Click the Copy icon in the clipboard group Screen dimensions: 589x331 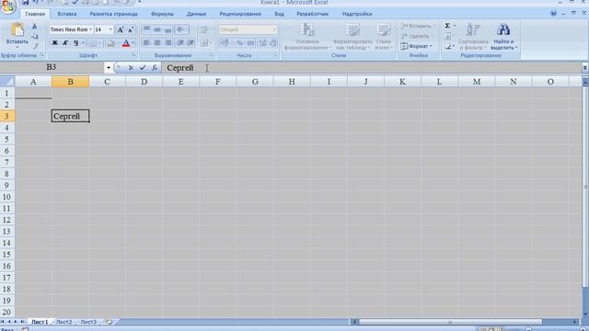(x=35, y=36)
